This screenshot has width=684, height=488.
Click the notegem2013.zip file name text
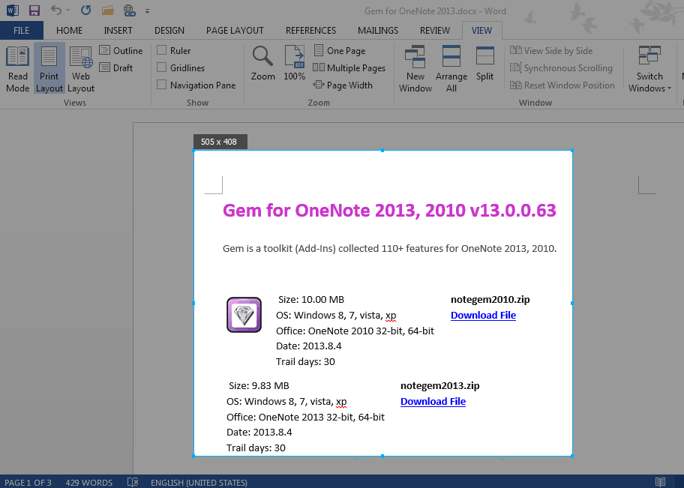pyautogui.click(x=439, y=385)
